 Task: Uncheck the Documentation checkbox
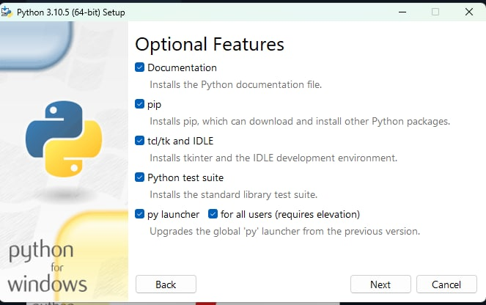139,67
